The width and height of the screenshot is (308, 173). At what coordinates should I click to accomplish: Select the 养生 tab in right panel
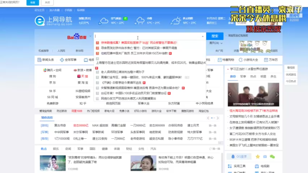[273, 77]
